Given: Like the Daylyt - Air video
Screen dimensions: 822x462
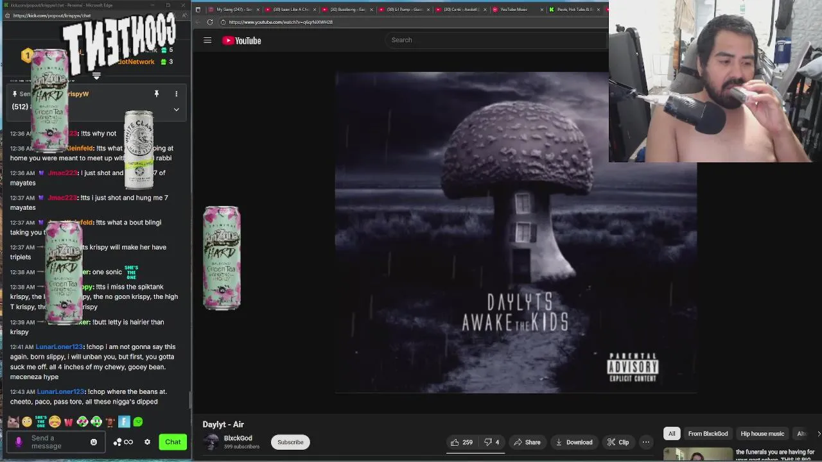Looking at the screenshot, I should pos(462,442).
